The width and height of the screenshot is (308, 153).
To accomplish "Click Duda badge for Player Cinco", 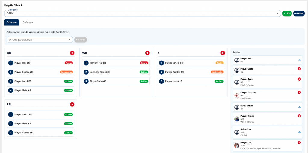I will [x=220, y=63].
